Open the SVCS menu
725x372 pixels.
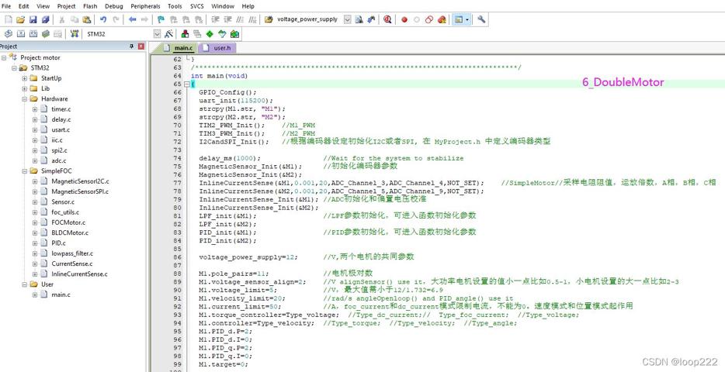(x=197, y=6)
